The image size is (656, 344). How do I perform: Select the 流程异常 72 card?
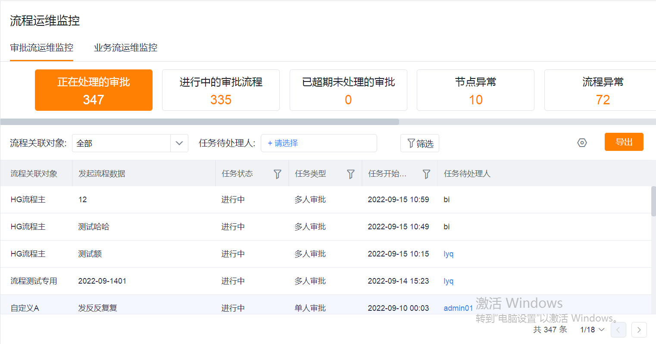tap(600, 90)
